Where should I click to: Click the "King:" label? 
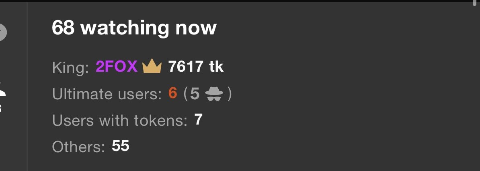71,67
